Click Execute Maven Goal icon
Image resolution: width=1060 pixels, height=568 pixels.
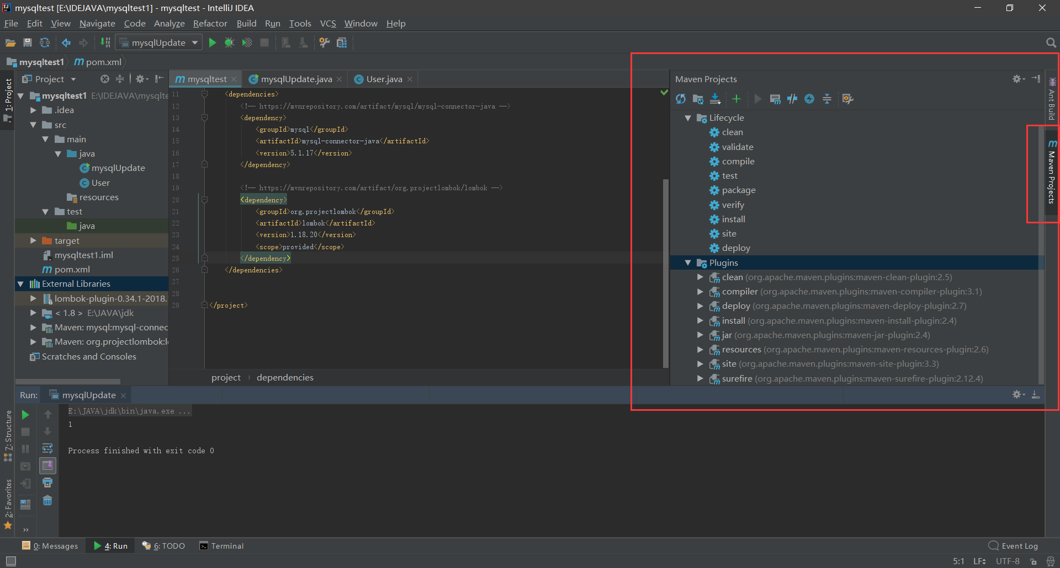point(775,99)
